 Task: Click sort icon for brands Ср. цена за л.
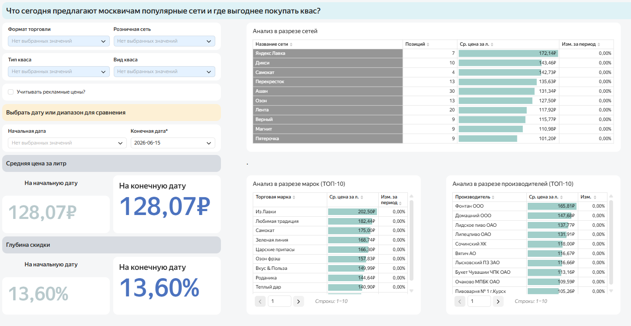[x=362, y=197]
